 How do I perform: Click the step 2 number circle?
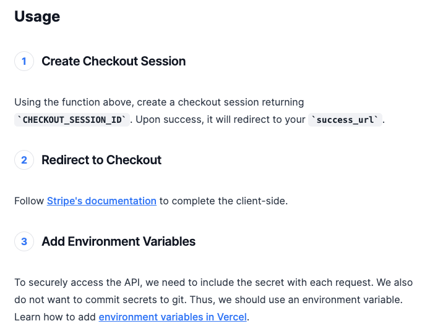[x=24, y=160]
